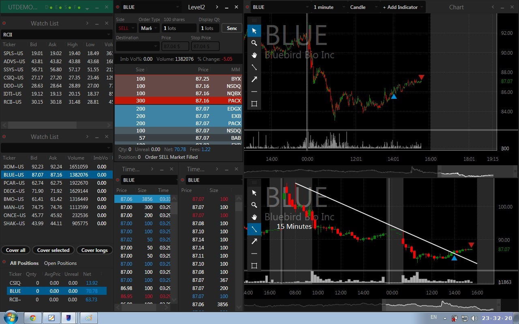Viewport: 519px width, 324px height.
Task: Select the XOM~US row in the second Watch List
Action: (x=56, y=166)
